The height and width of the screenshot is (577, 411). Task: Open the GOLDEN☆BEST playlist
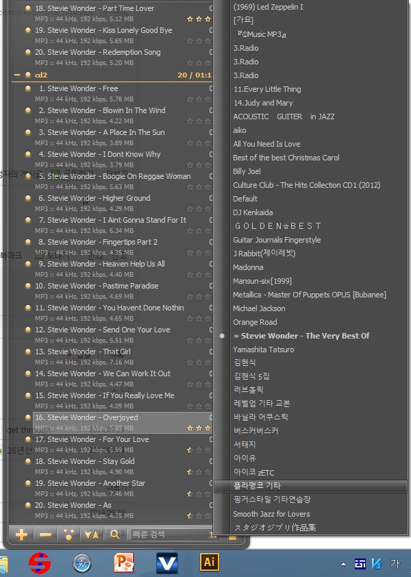click(x=278, y=226)
